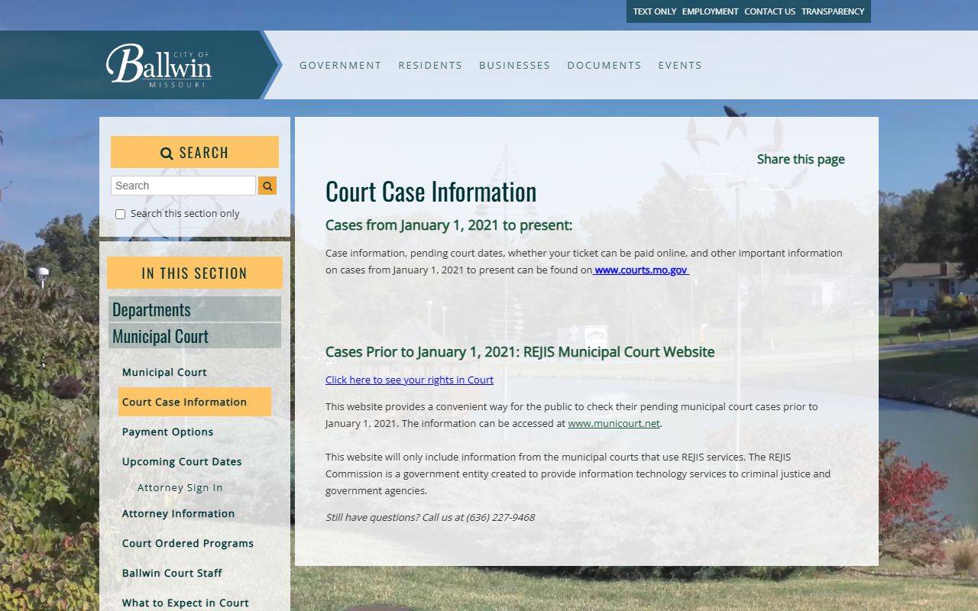Open Municipal Court section header
This screenshot has height=611, width=978.
pyautogui.click(x=195, y=336)
